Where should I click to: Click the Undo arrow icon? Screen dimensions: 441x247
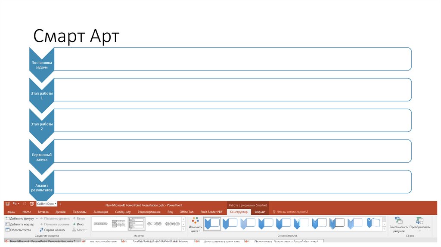point(14,204)
